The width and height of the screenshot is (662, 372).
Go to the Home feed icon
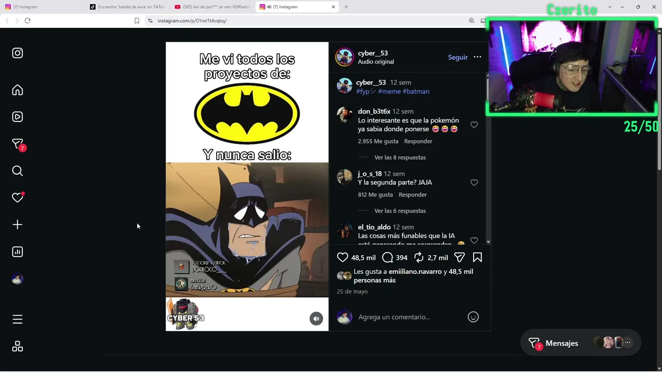tap(18, 90)
